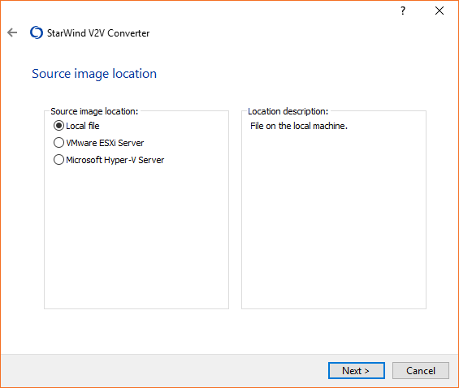The width and height of the screenshot is (459, 388).
Task: Click the 'Location description:' group label
Action: click(x=288, y=111)
